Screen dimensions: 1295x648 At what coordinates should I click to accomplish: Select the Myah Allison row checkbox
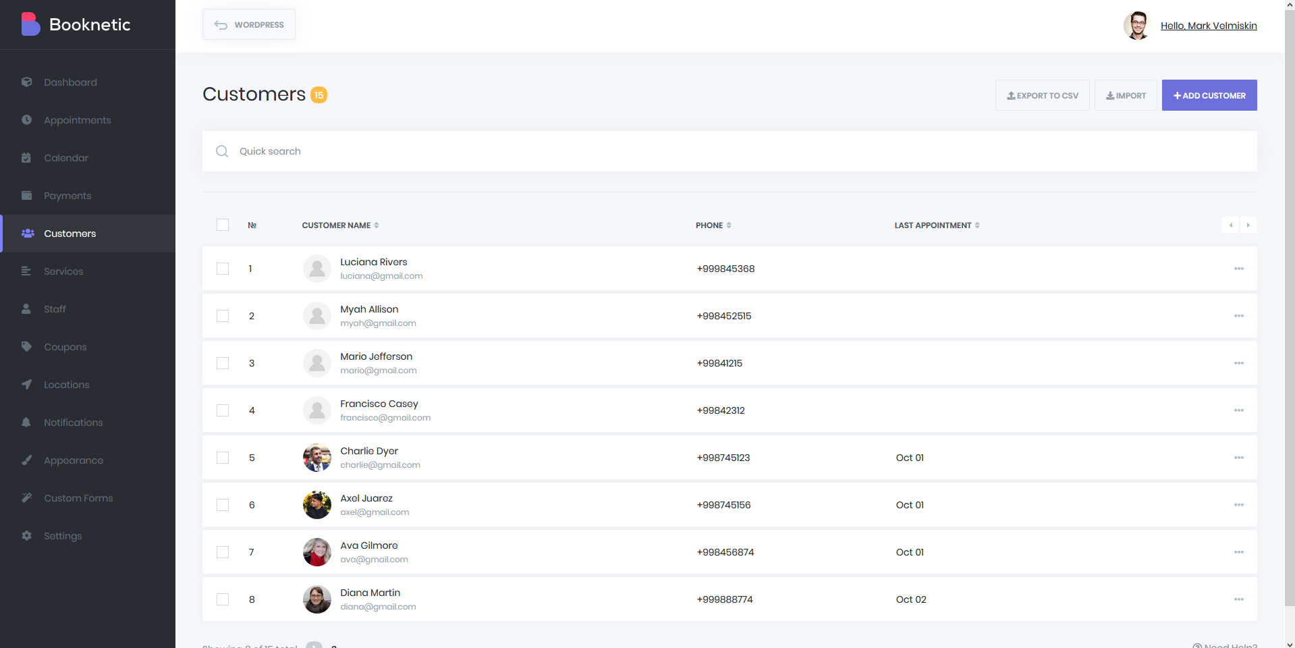[223, 316]
